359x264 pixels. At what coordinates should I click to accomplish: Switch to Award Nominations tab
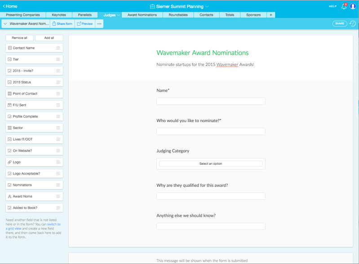(x=142, y=15)
